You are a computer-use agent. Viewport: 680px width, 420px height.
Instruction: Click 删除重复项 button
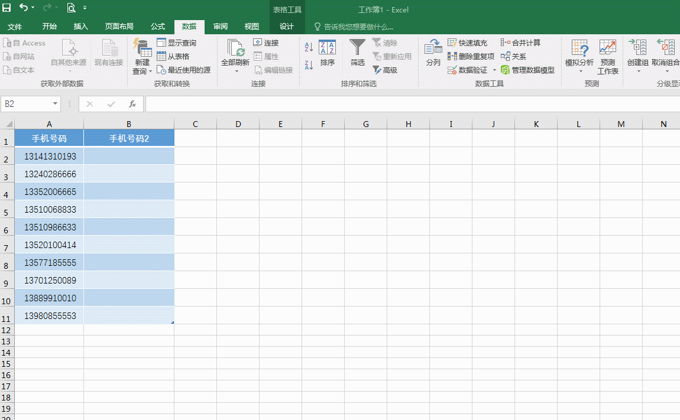(471, 56)
